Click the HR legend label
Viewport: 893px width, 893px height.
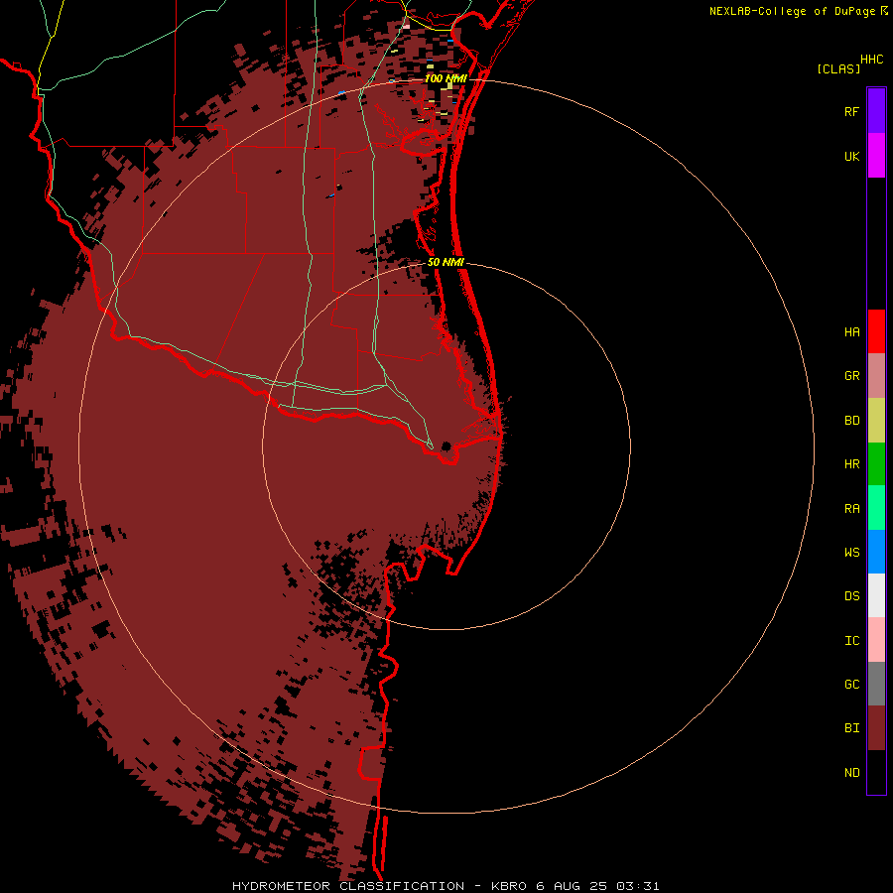pyautogui.click(x=852, y=464)
